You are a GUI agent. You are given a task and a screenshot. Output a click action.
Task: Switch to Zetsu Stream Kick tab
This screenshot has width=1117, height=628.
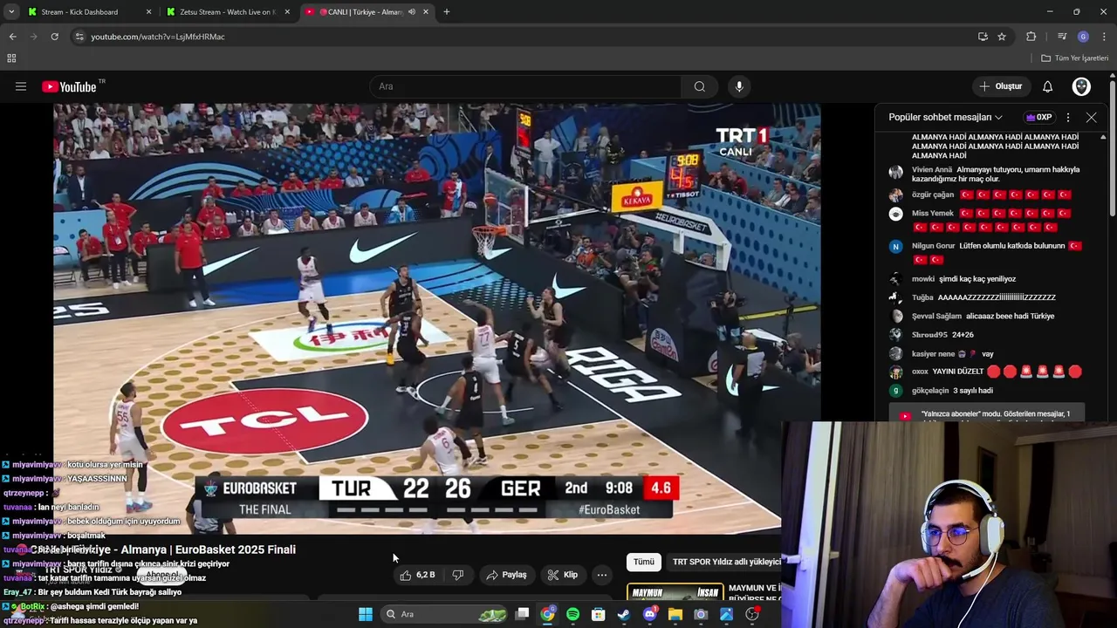[x=227, y=12]
